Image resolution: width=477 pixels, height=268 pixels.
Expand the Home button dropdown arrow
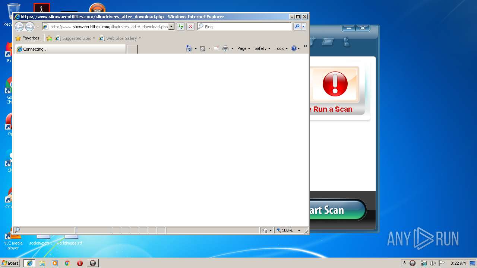click(x=196, y=48)
